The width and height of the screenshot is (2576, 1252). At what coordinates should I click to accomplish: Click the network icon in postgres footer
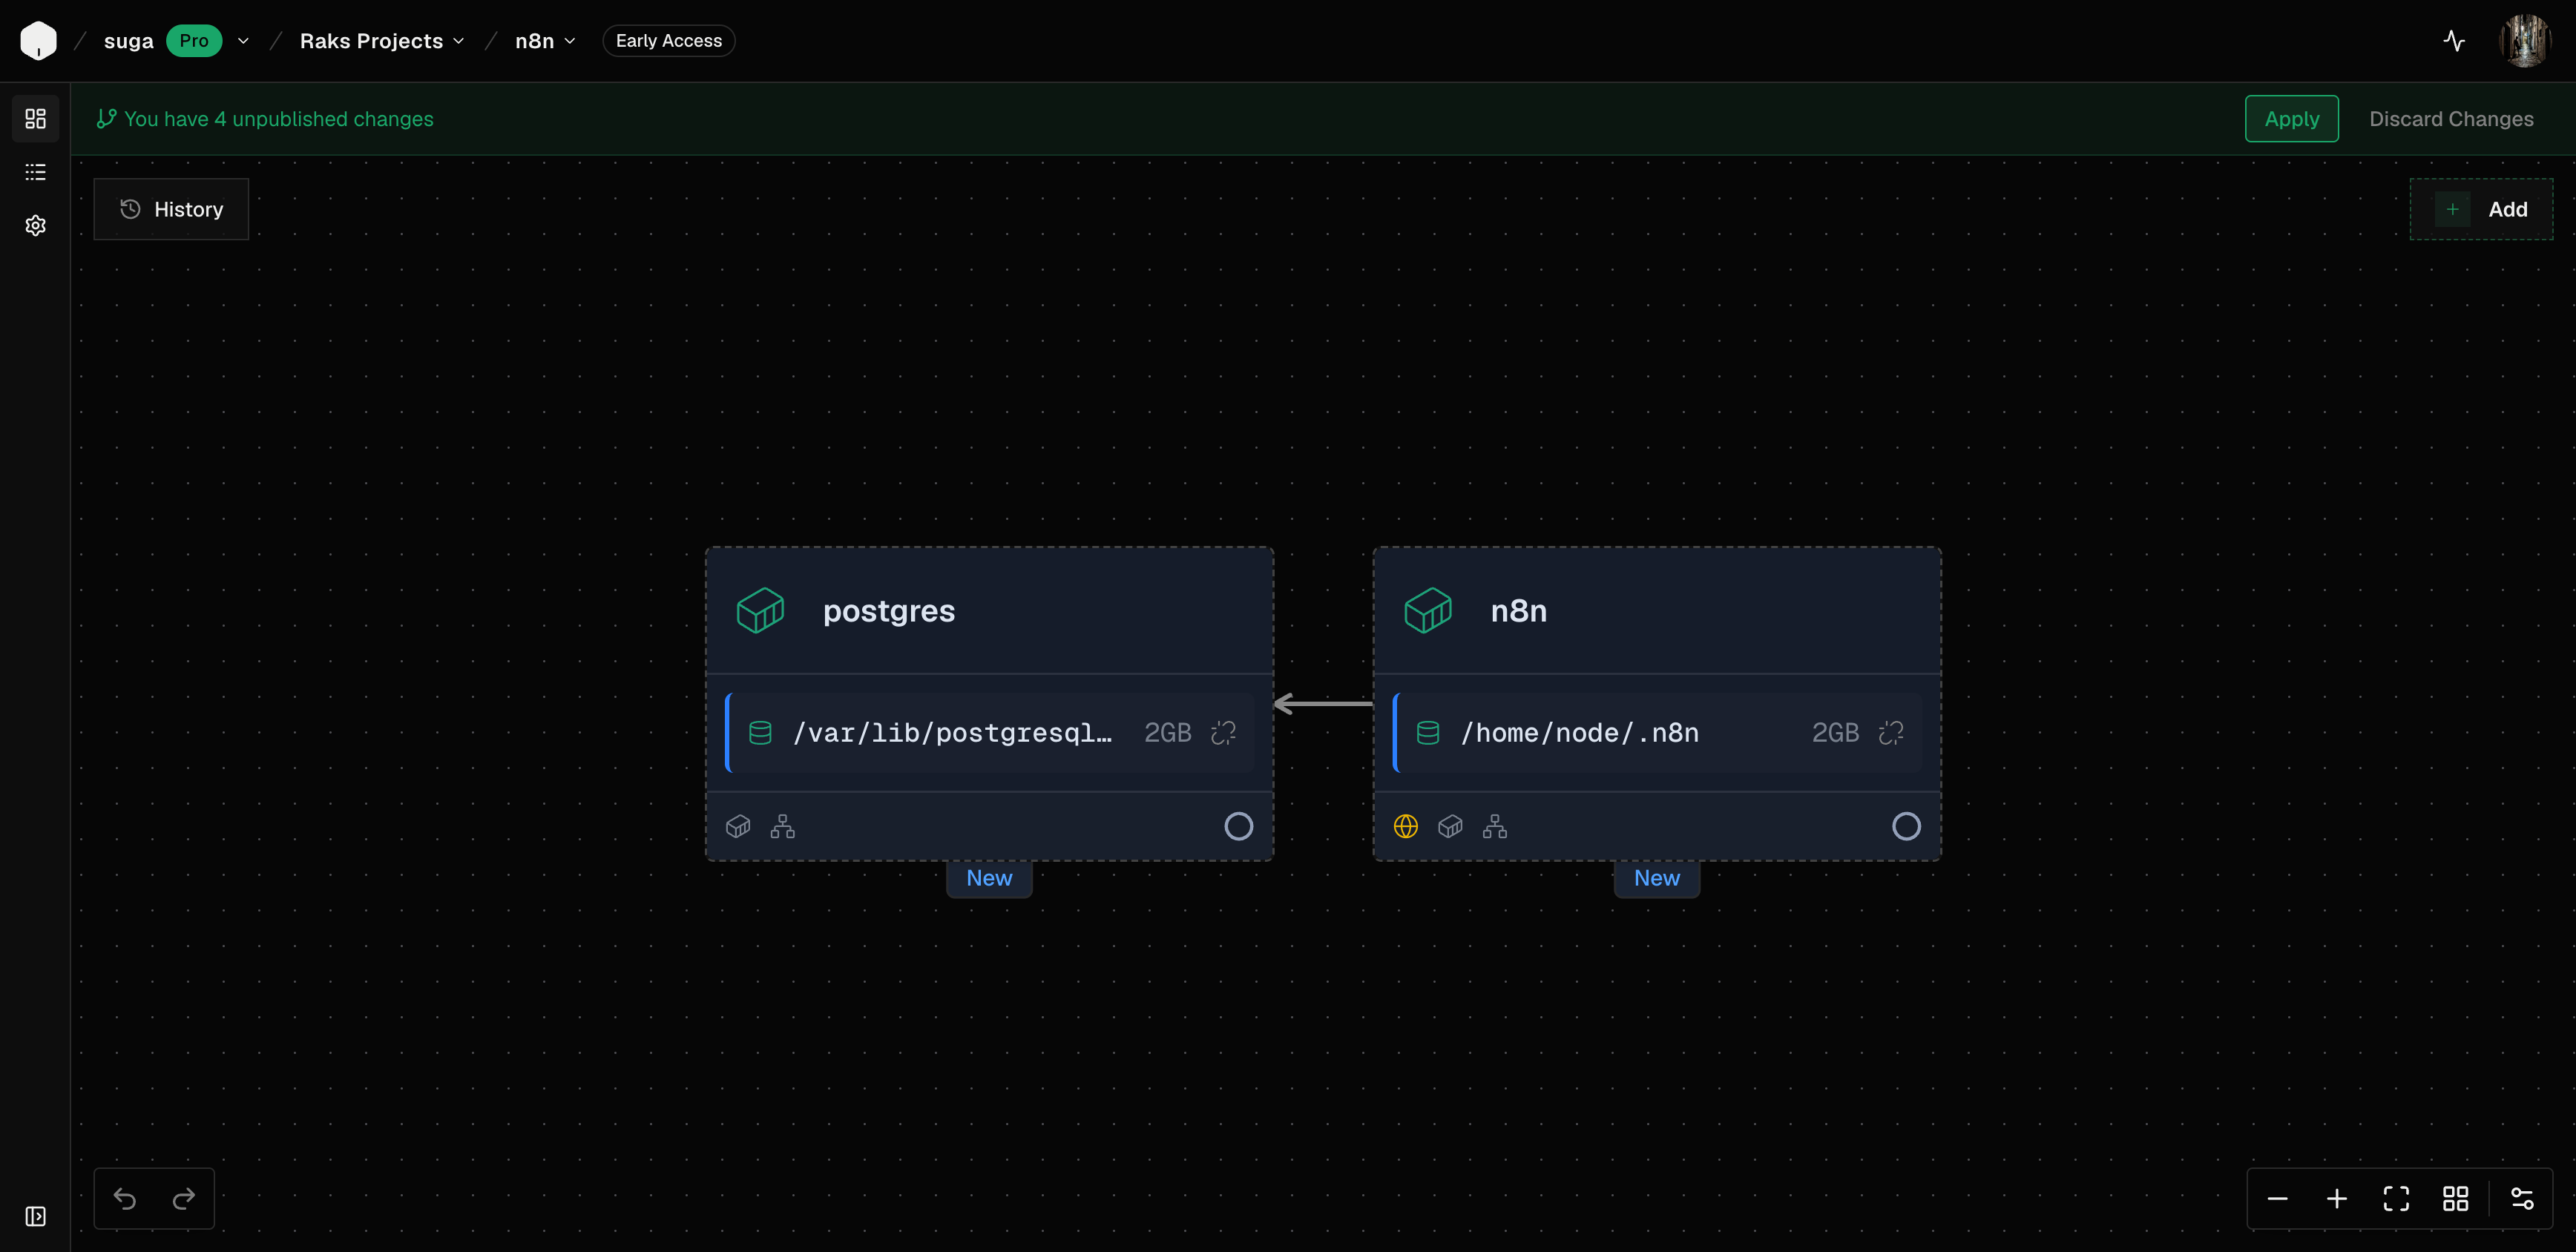pyautogui.click(x=783, y=826)
